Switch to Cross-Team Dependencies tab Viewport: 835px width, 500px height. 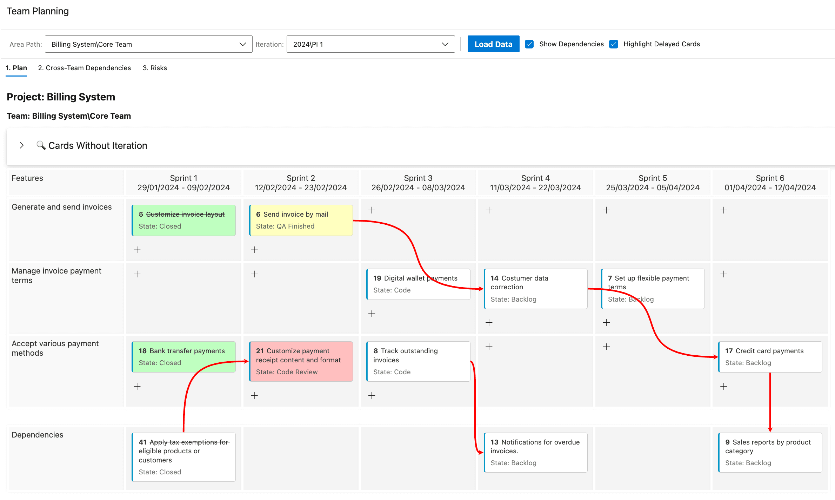[85, 67]
